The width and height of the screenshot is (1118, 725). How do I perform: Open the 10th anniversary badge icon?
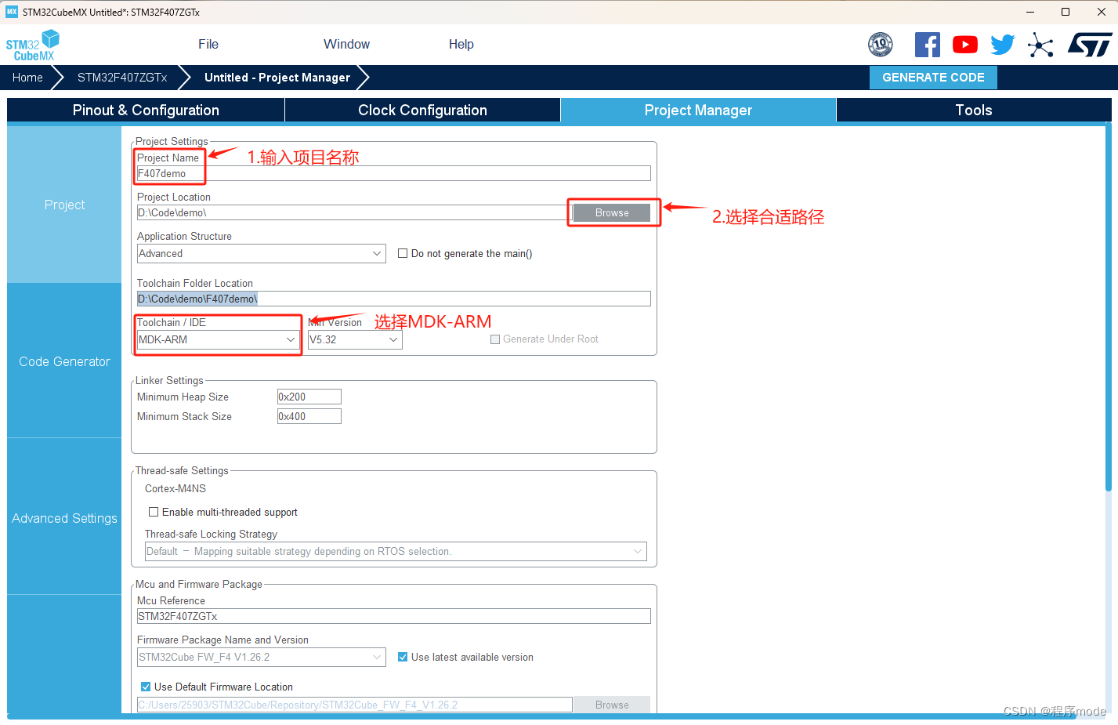click(881, 45)
